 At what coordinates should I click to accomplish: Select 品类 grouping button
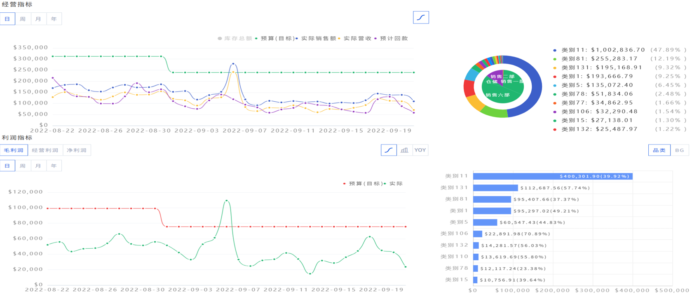[x=659, y=150]
